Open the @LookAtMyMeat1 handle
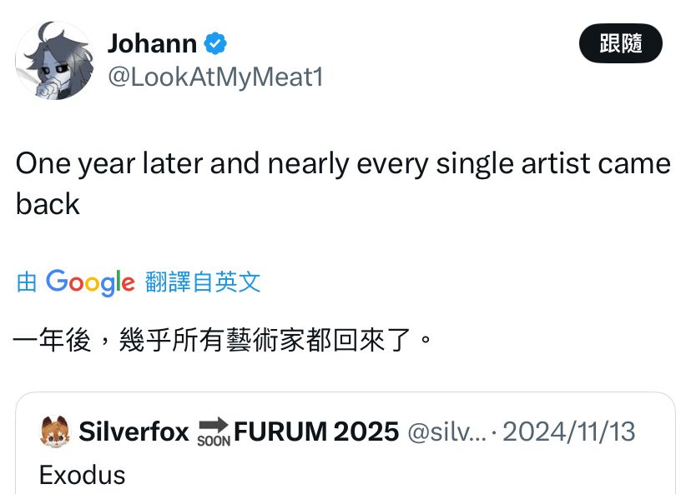This screenshot has height=494, width=691. coord(214,77)
